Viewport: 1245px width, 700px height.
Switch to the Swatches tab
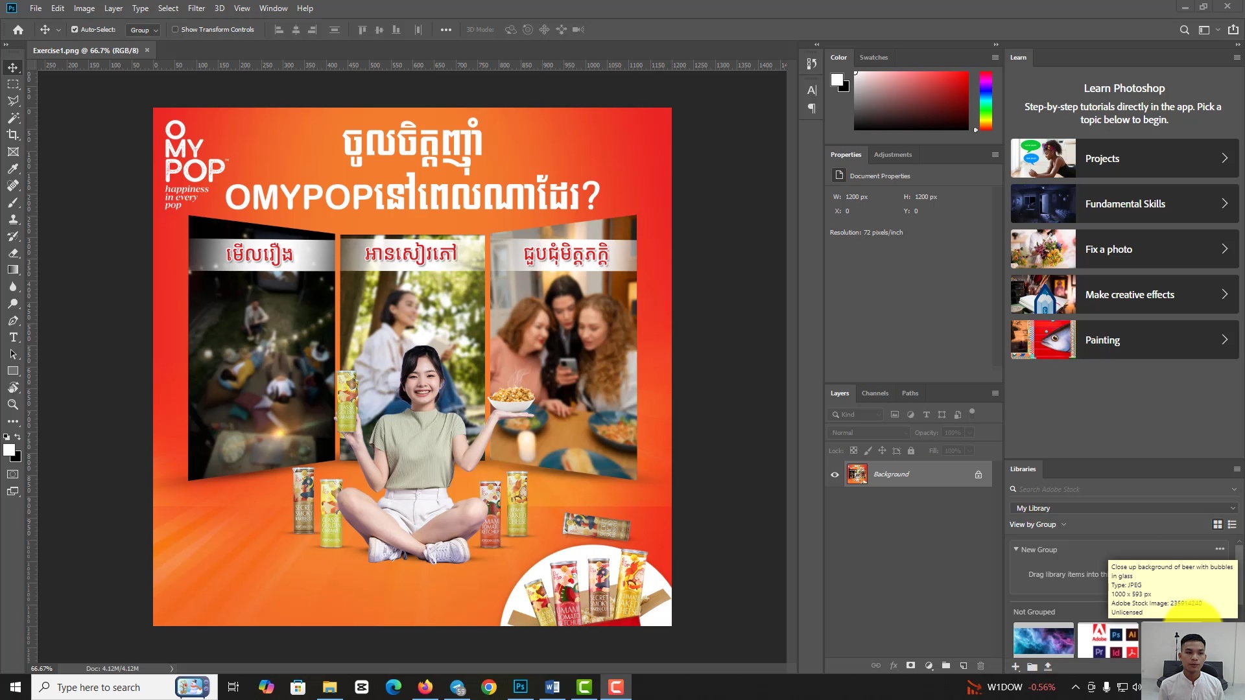point(873,58)
